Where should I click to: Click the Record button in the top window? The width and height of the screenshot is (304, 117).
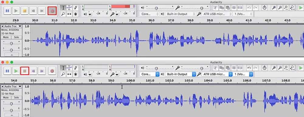[52, 11]
